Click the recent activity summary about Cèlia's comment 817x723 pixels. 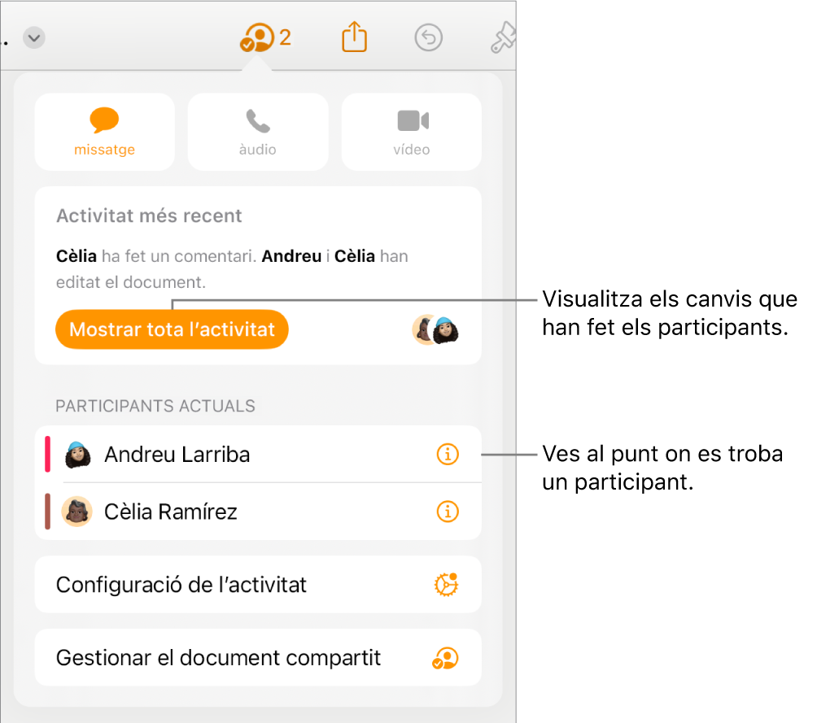[x=232, y=268]
